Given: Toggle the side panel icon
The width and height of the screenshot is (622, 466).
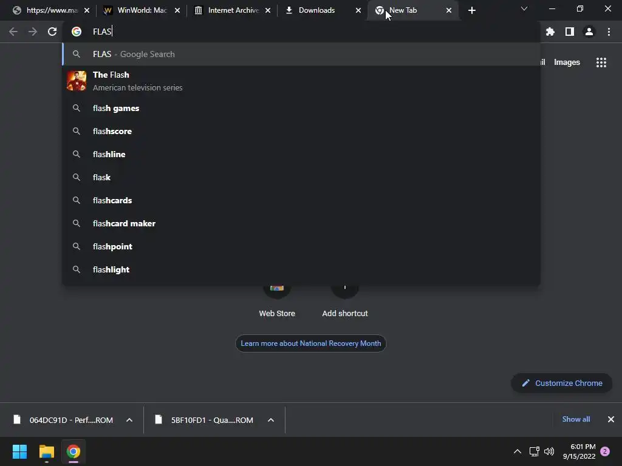Looking at the screenshot, I should (x=570, y=32).
